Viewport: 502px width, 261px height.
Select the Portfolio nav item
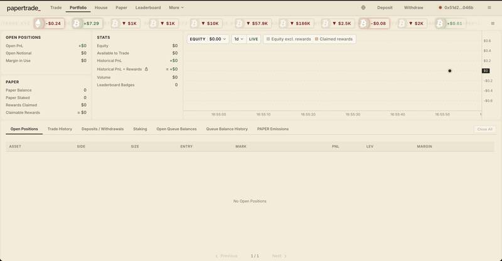(x=78, y=8)
